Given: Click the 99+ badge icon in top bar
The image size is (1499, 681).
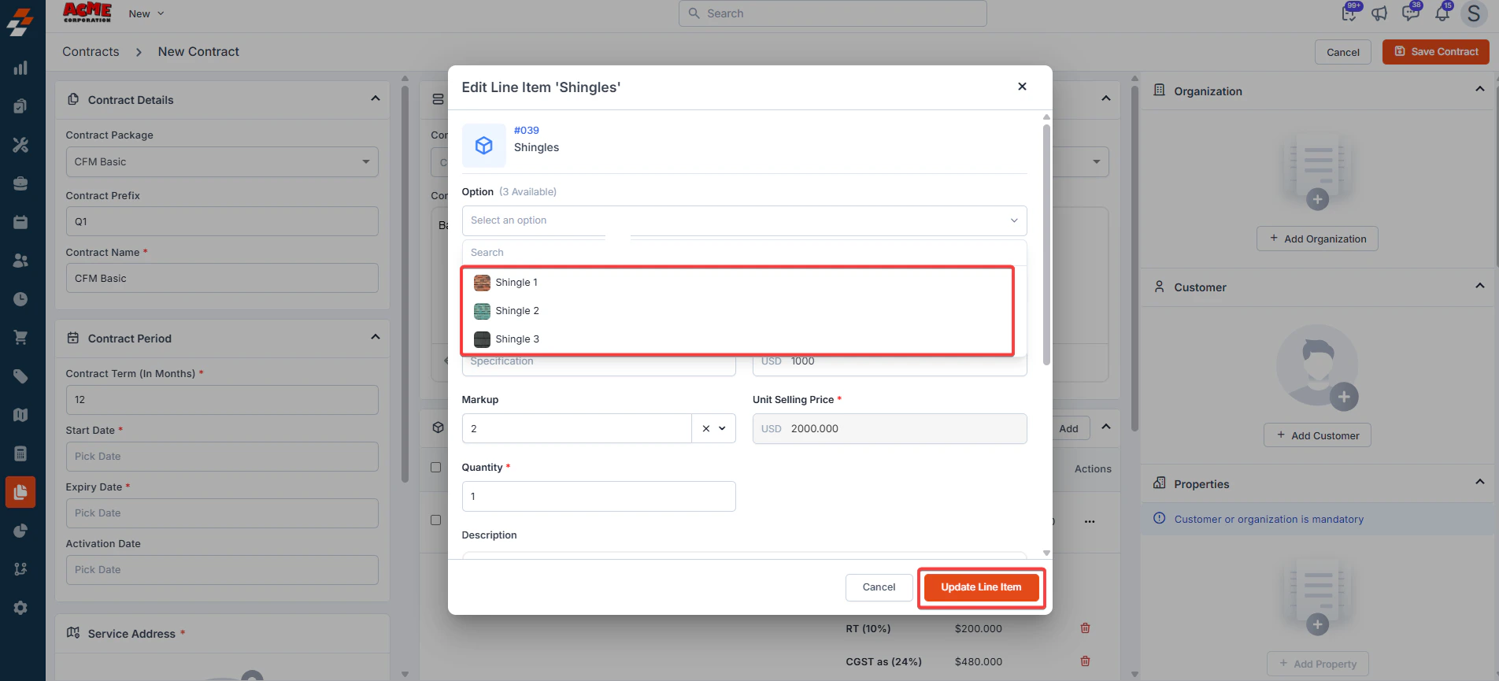Looking at the screenshot, I should (1349, 13).
